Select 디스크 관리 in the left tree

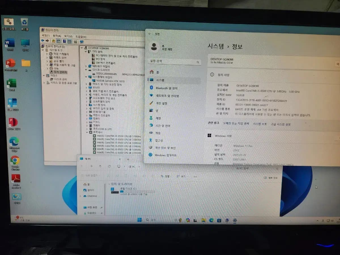(x=60, y=79)
